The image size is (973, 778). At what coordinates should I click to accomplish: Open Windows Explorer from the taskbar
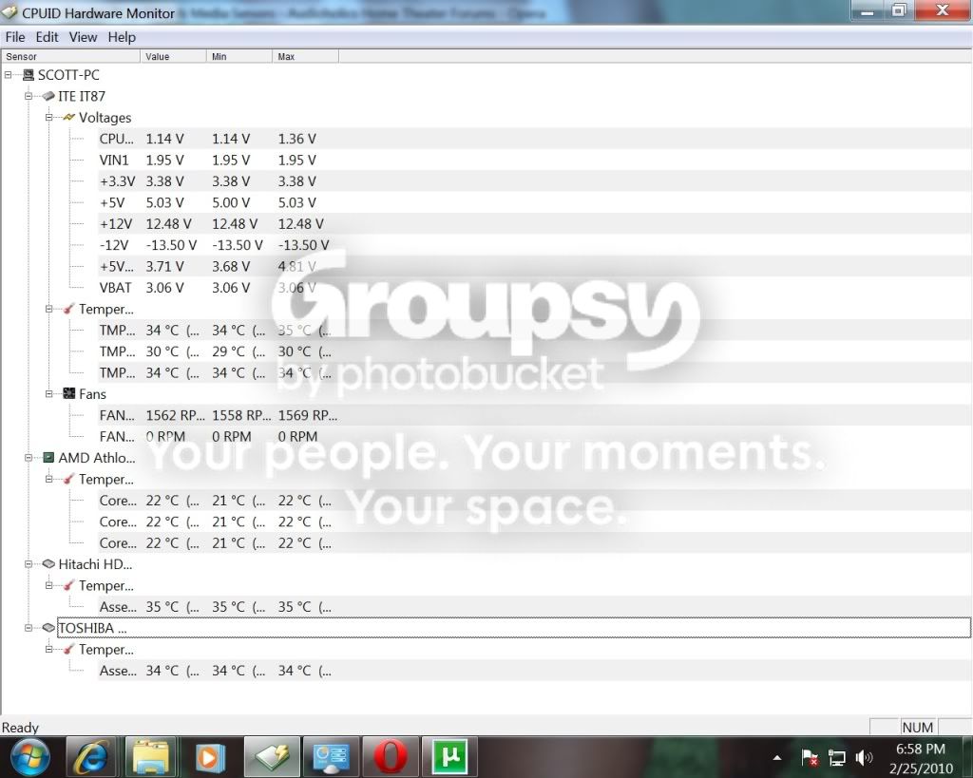(150, 757)
